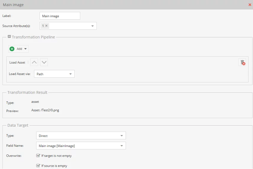Open Source Attribute(s) dropdown arrow

click(x=93, y=26)
